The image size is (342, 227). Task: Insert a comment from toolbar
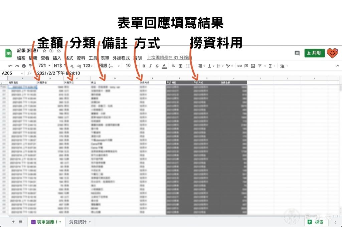coord(246,66)
